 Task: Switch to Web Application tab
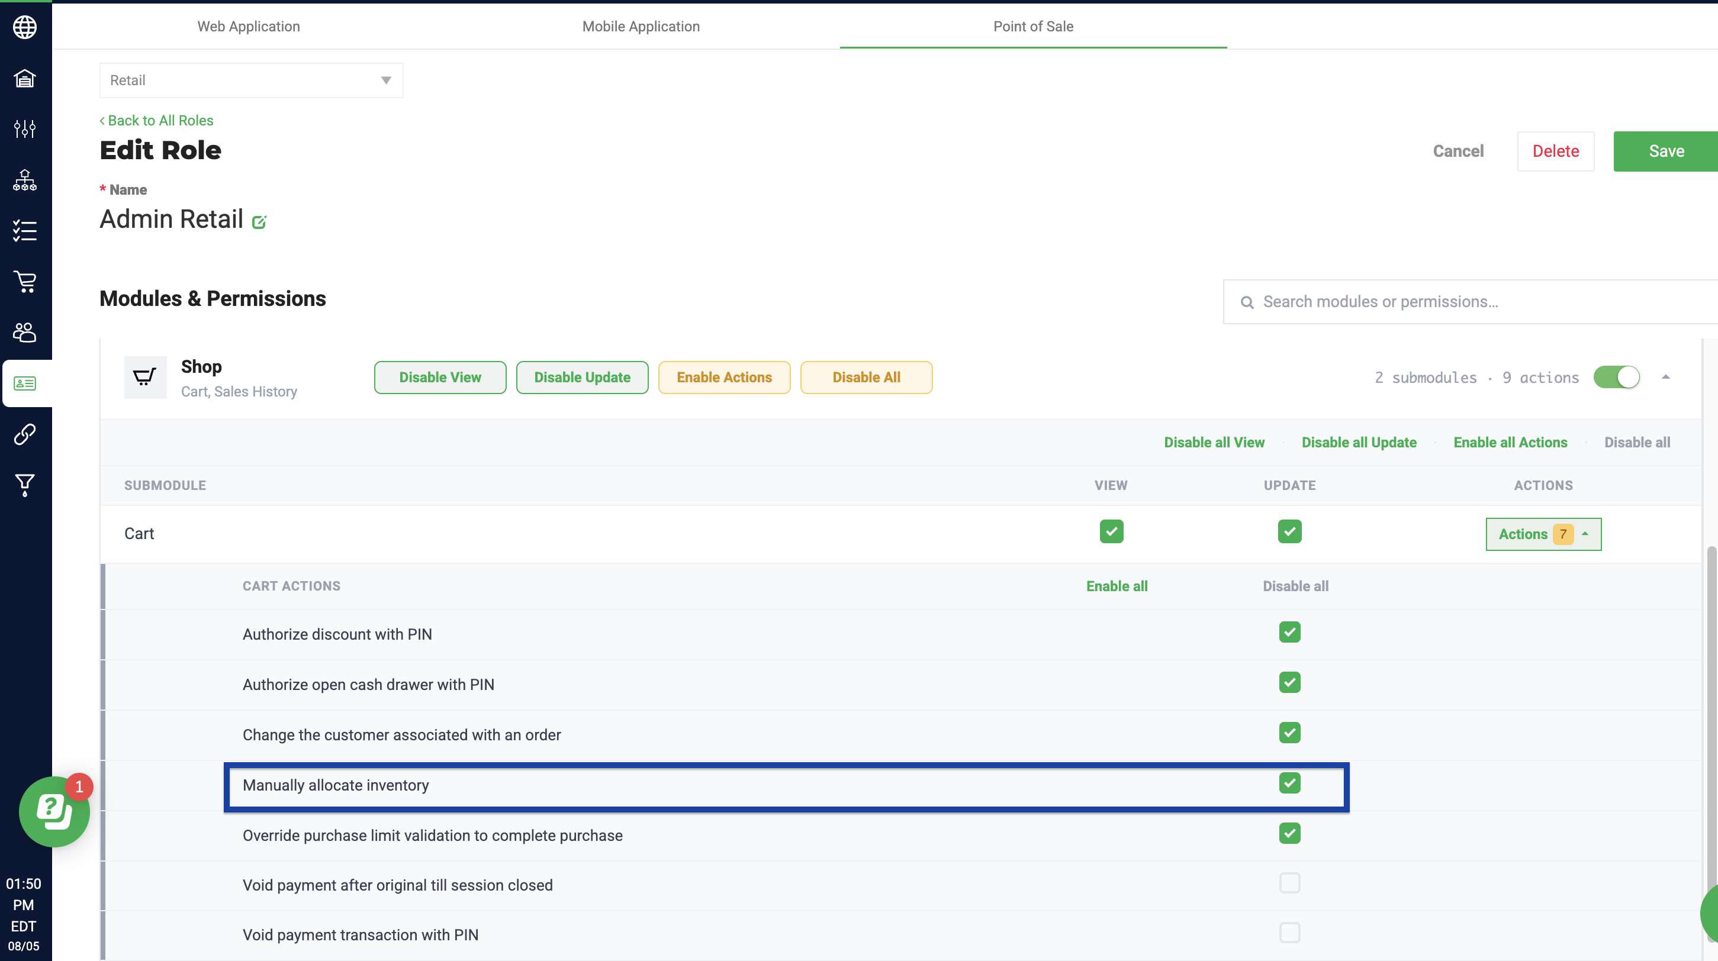pos(248,26)
